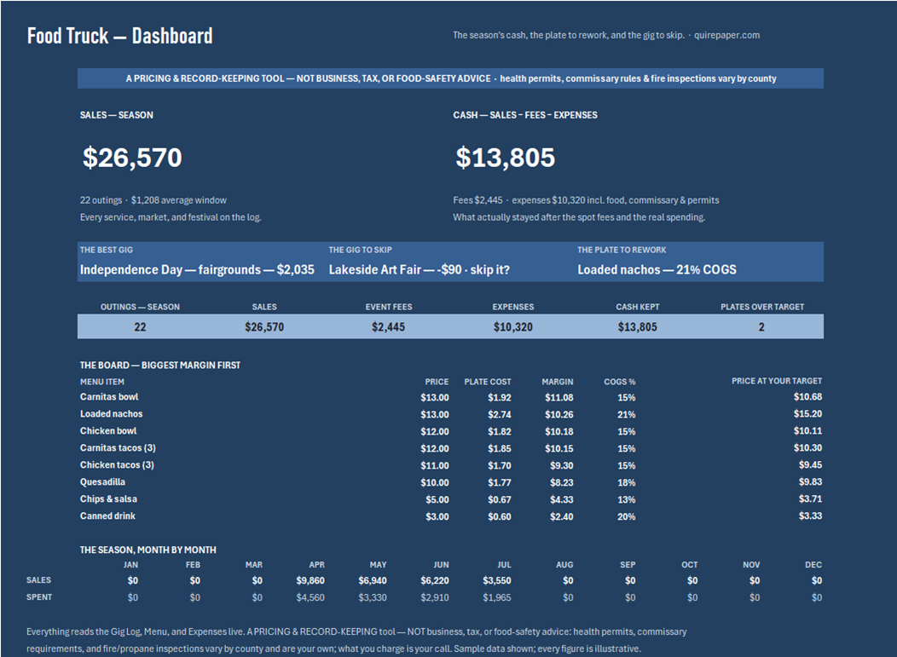The height and width of the screenshot is (657, 897).
Task: Select the Quesadilla COGS 18% cell
Action: click(x=627, y=482)
